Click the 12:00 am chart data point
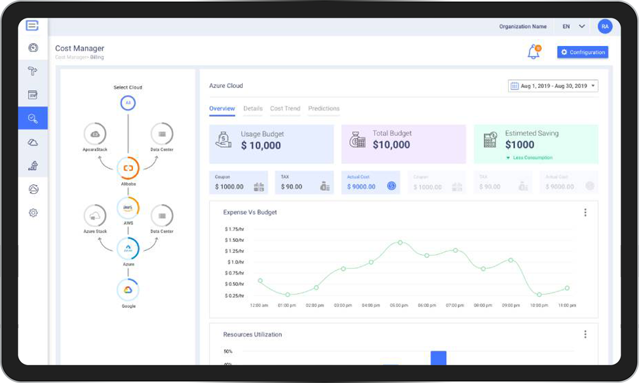This screenshot has width=639, height=383. point(261,280)
